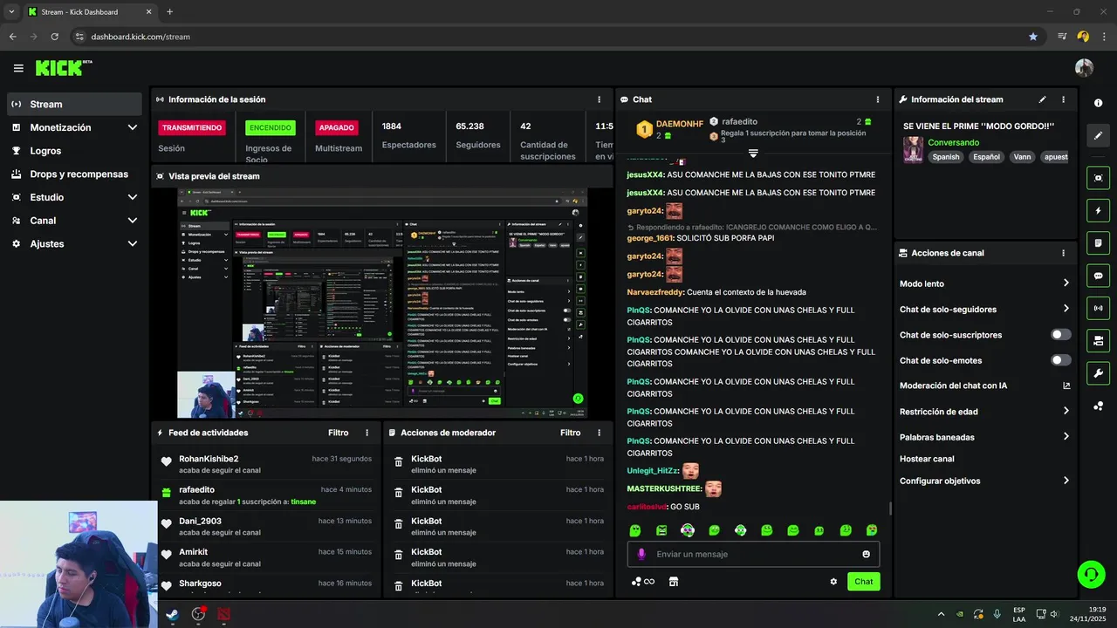Image resolution: width=1117 pixels, height=628 pixels.
Task: Open the hamburger menu next to Kick logo
Action: pos(18,68)
